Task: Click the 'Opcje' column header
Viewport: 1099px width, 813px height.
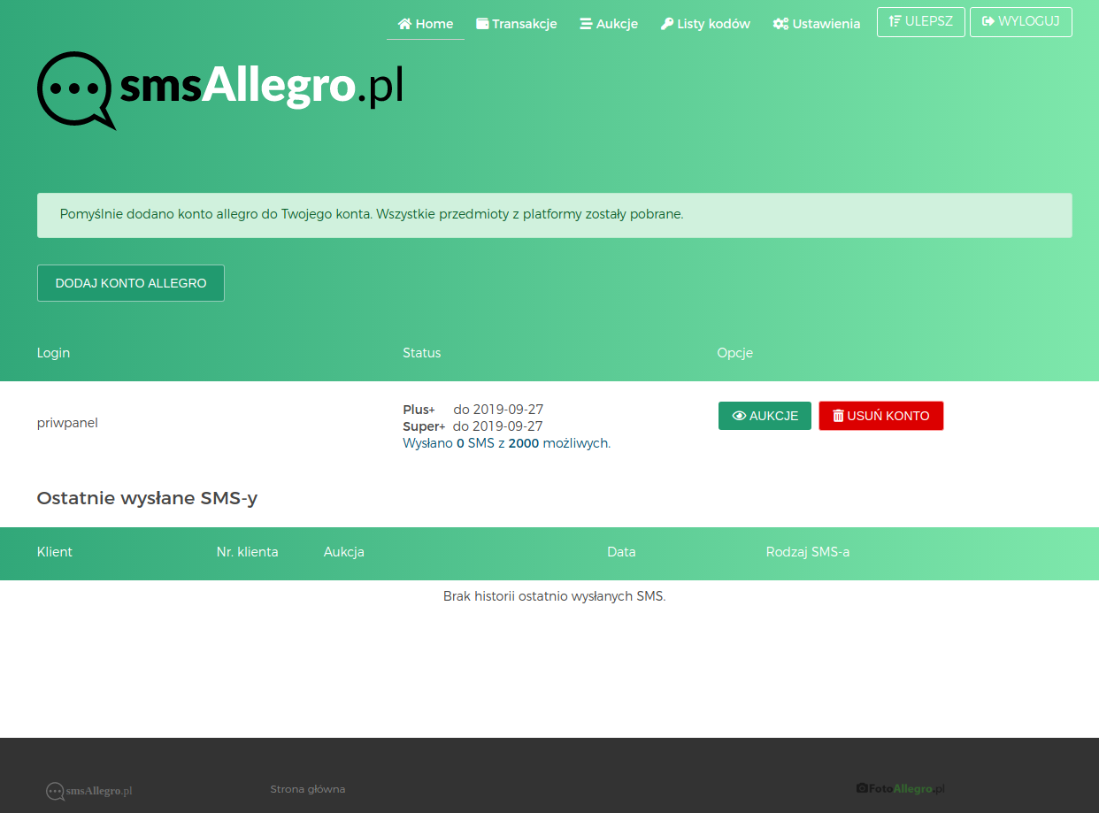Action: (x=734, y=353)
